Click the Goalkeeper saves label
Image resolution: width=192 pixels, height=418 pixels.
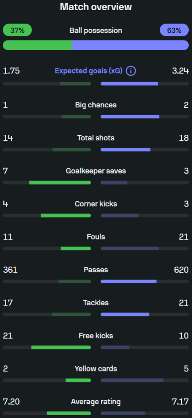[96, 171]
